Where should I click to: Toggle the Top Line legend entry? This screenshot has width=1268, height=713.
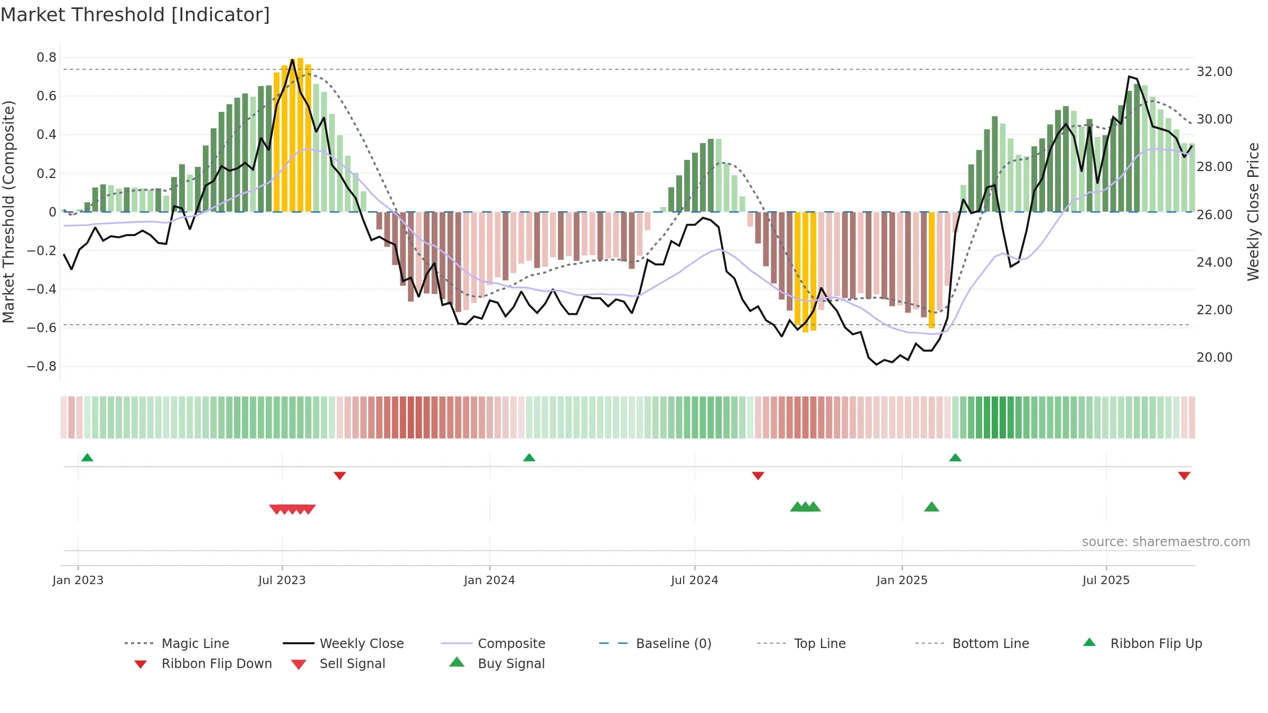pos(801,643)
